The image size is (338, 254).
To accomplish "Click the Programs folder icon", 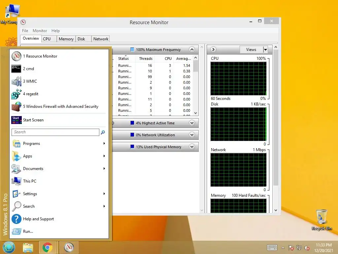I will tap(17, 144).
